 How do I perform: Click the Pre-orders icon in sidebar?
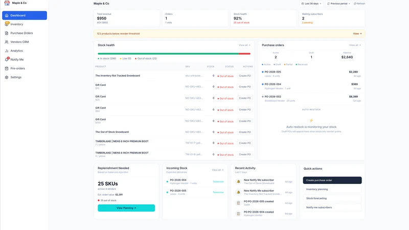coord(7,68)
